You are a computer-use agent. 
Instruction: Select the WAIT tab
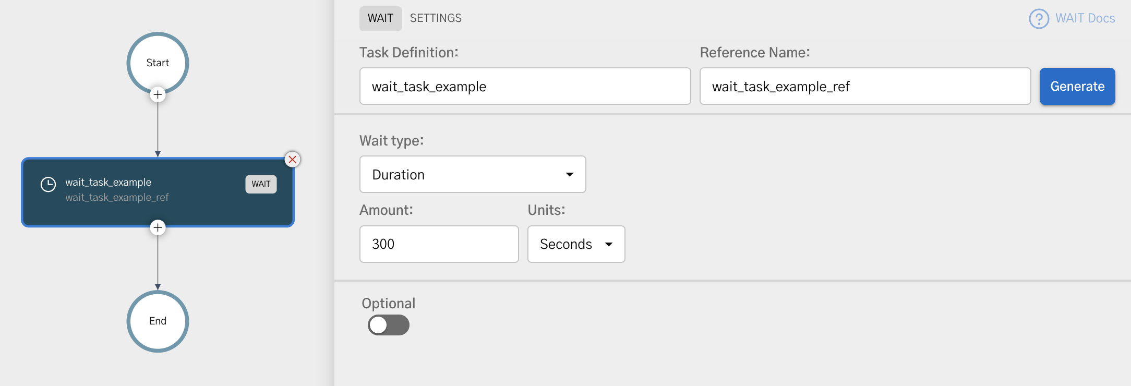click(x=380, y=18)
